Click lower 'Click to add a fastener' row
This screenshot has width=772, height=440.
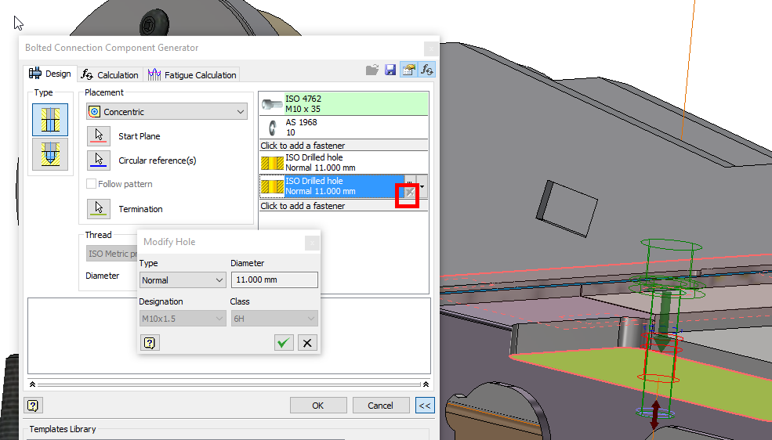tap(344, 206)
